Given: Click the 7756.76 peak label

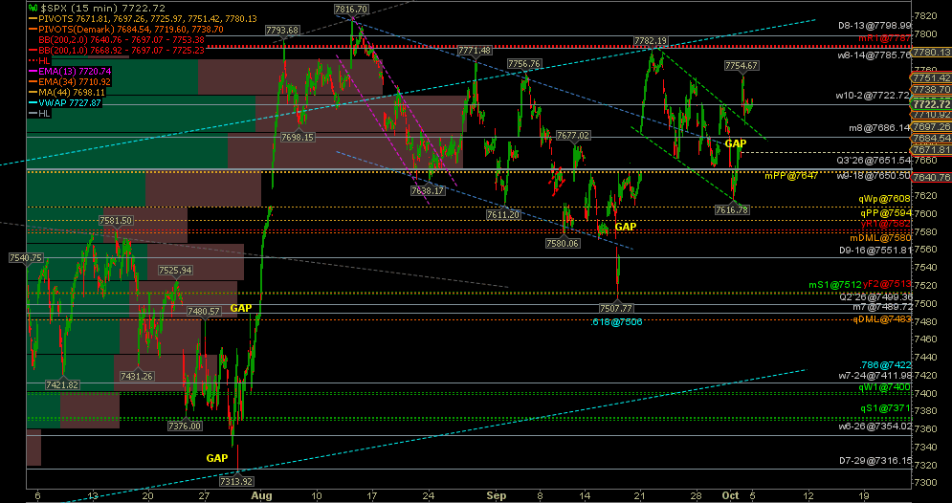Looking at the screenshot, I should pyautogui.click(x=524, y=64).
